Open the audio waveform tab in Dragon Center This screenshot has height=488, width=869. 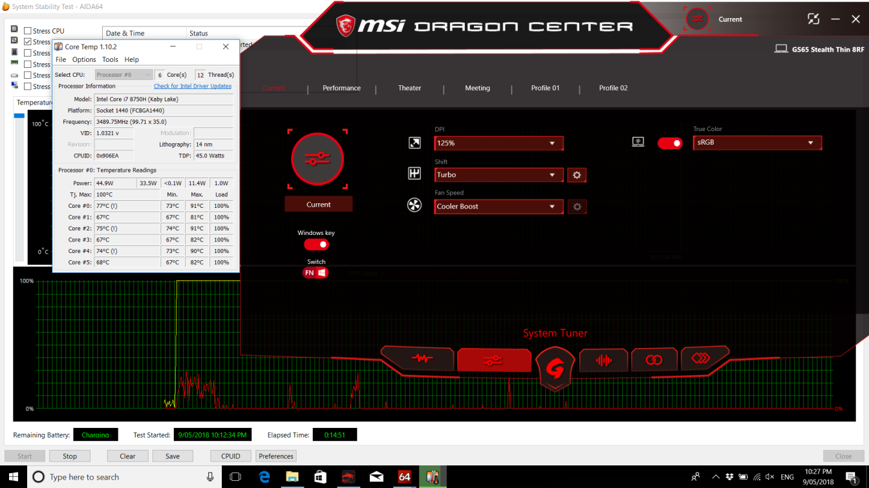tap(604, 360)
